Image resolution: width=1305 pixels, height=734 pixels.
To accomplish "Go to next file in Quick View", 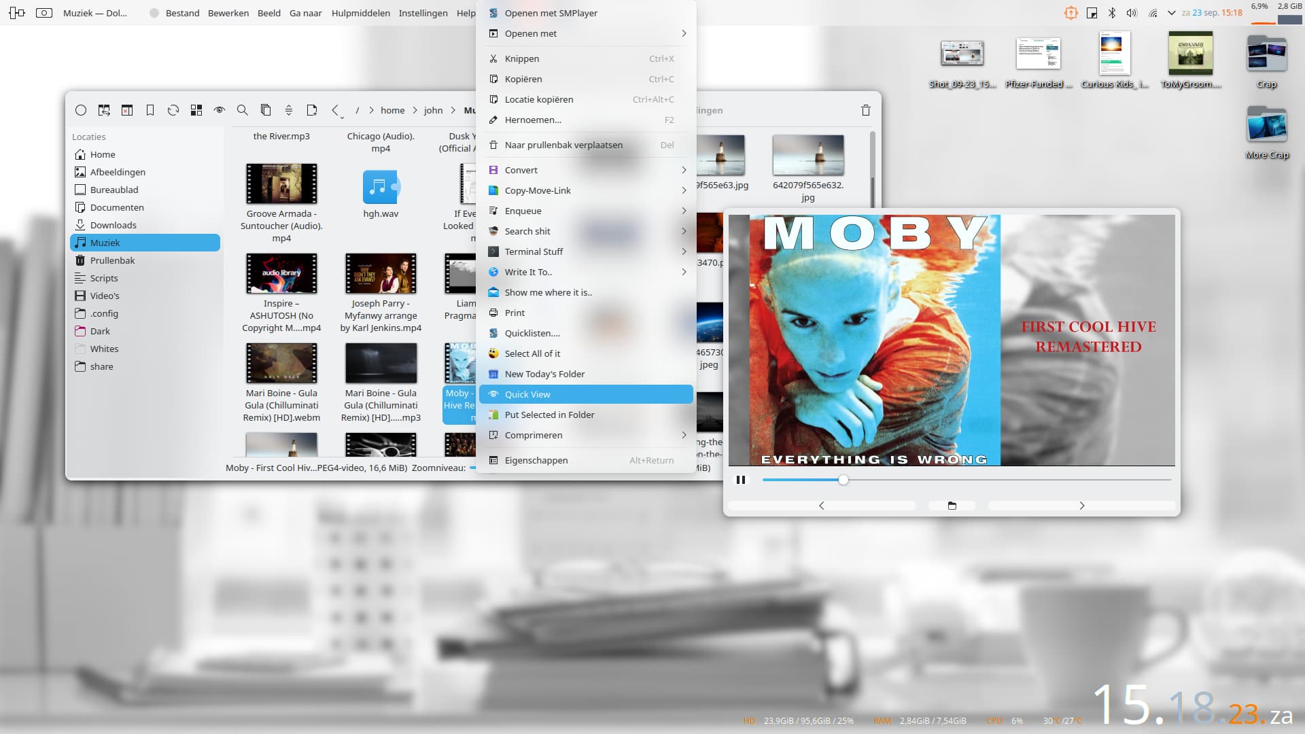I will (1082, 506).
